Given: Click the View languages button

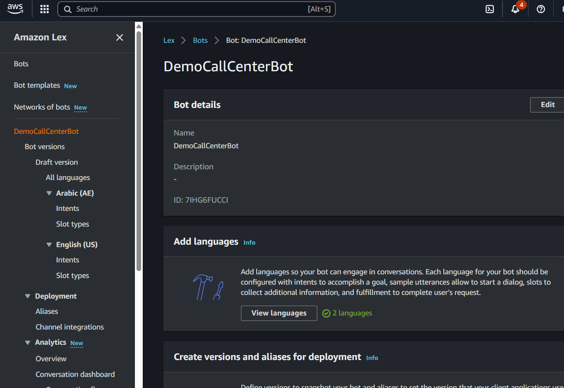Looking at the screenshot, I should 279,313.
